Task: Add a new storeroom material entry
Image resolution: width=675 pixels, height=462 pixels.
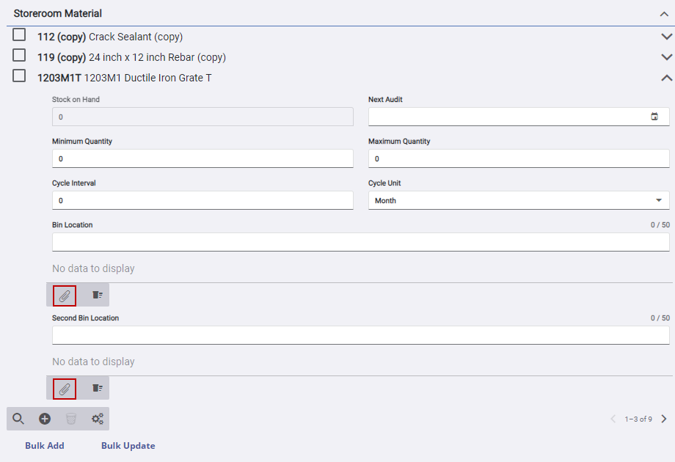Action: [44, 418]
